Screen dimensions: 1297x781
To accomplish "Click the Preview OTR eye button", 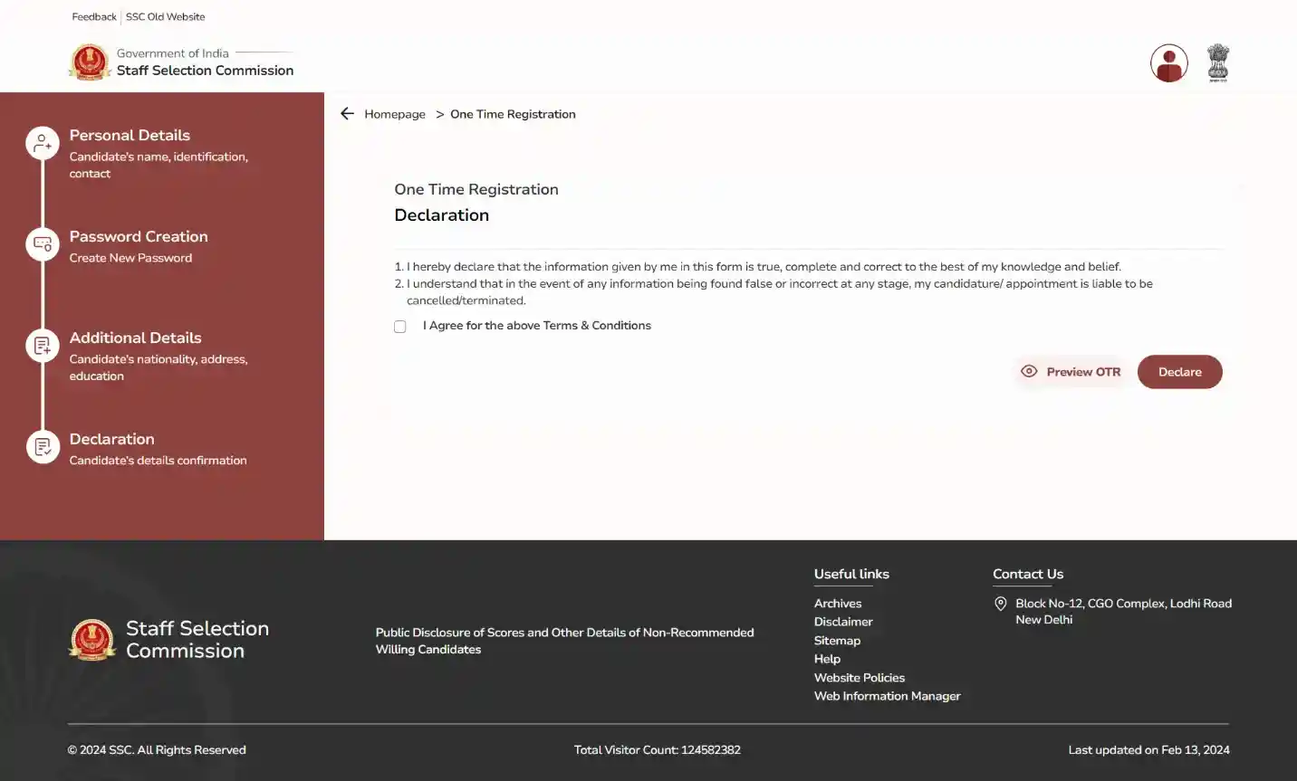I will tap(1071, 372).
